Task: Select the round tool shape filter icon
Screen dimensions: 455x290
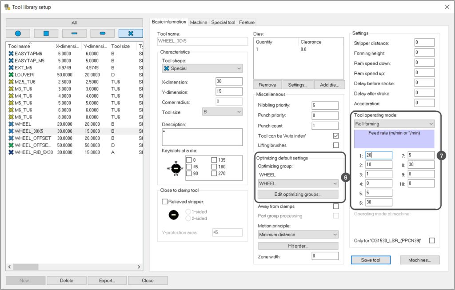Action: pos(18,33)
